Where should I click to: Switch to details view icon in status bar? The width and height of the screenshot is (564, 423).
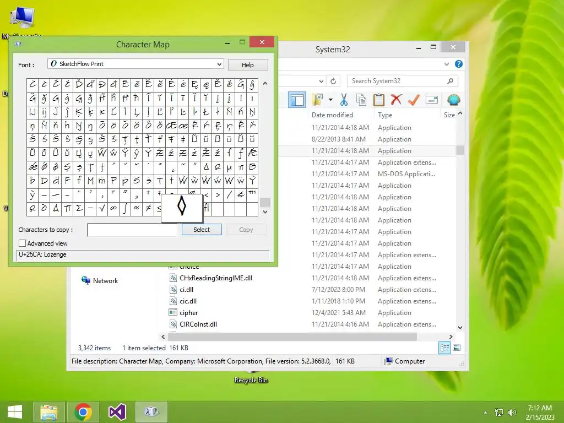coord(444,348)
